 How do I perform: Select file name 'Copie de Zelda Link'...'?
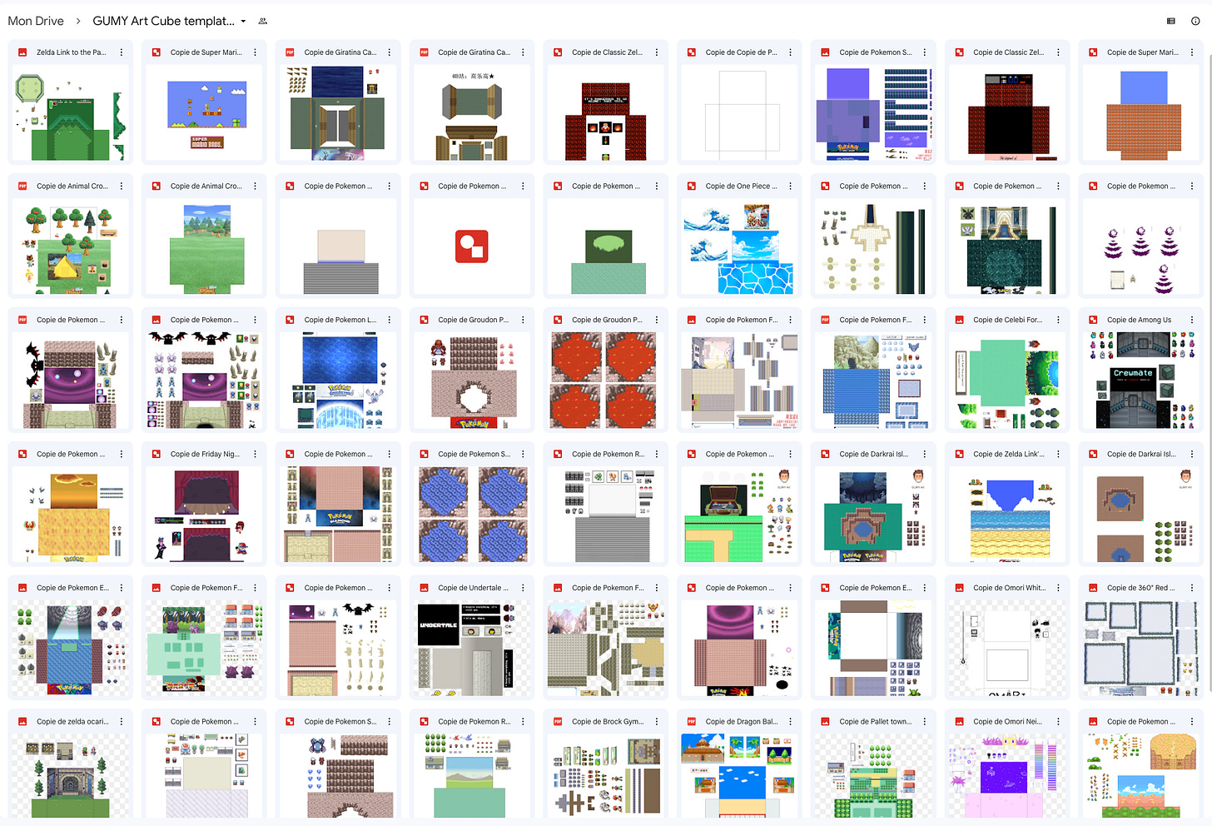pos(1009,454)
